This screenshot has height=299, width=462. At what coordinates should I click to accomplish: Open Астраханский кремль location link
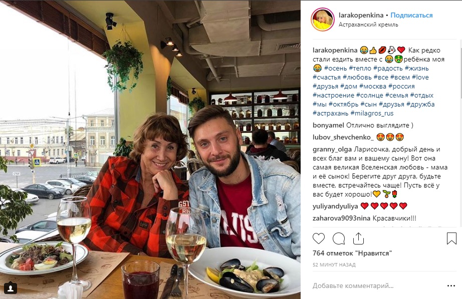(x=368, y=24)
